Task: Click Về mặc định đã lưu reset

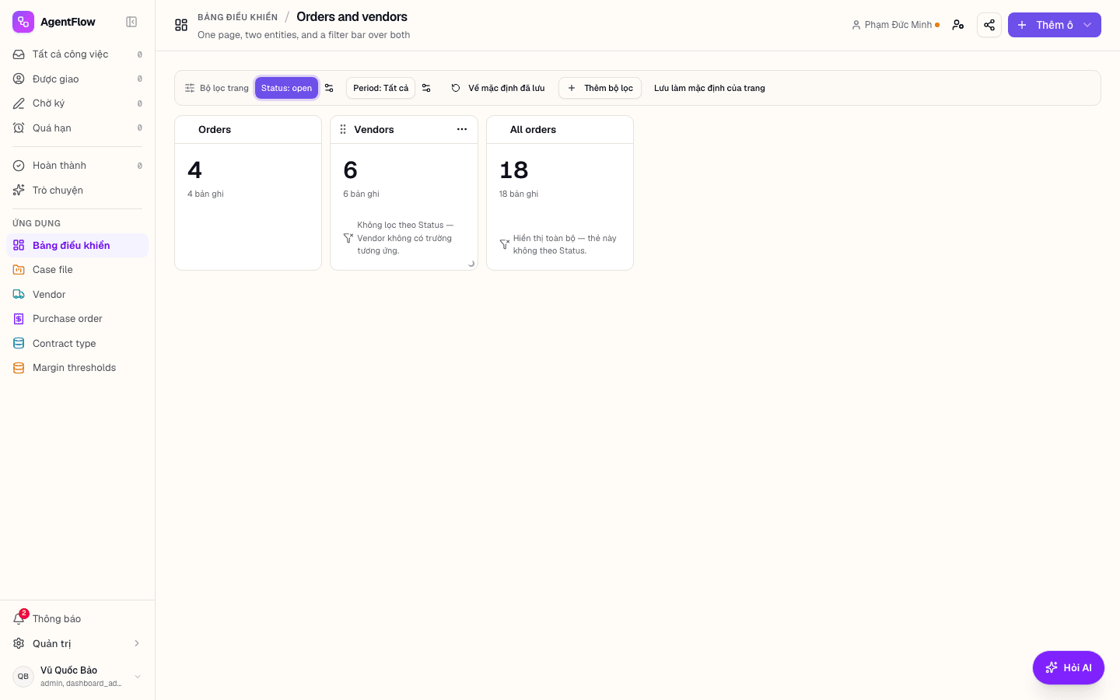Action: 498,88
